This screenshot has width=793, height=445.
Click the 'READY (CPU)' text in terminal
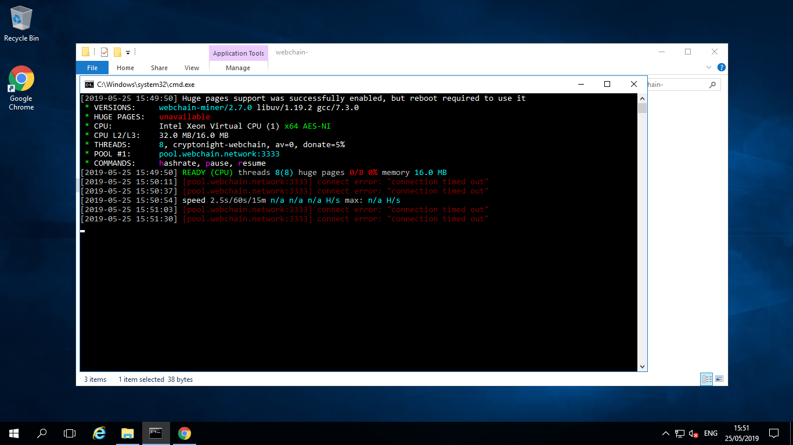[208, 173]
